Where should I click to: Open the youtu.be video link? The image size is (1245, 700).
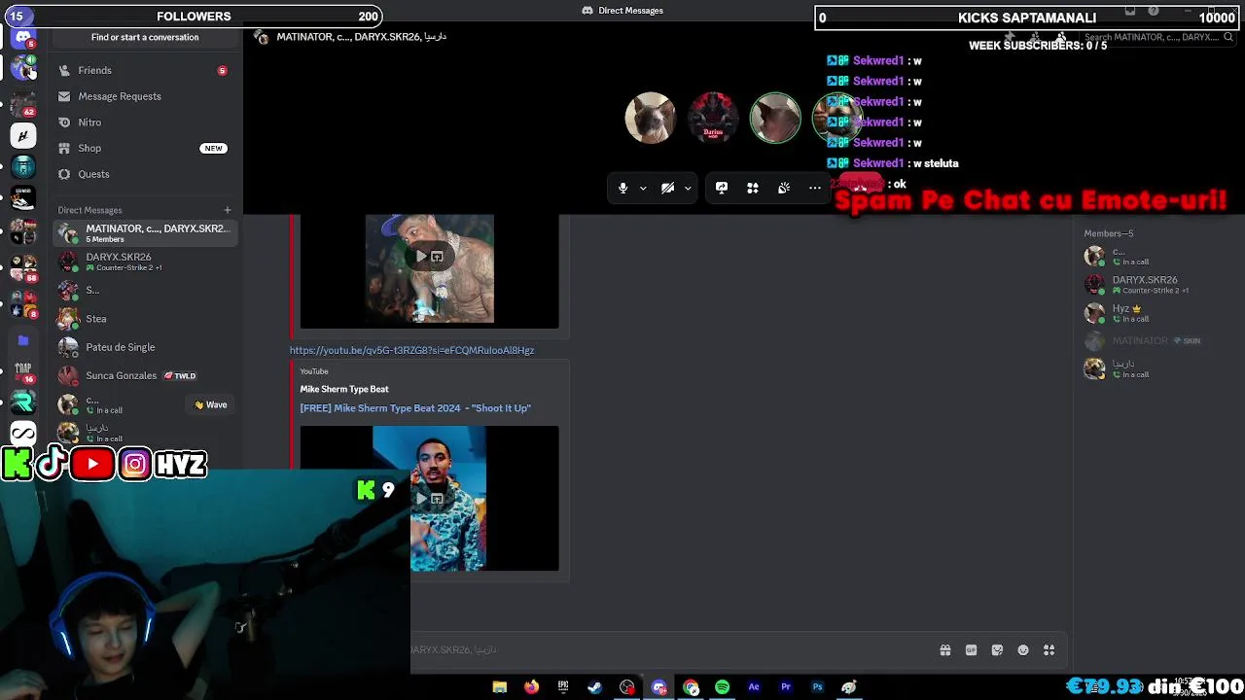click(x=411, y=350)
